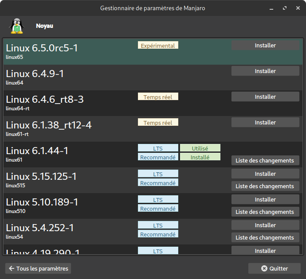The height and width of the screenshot is (279, 306).
Task: Click the linux64 package name
Action: click(15, 83)
